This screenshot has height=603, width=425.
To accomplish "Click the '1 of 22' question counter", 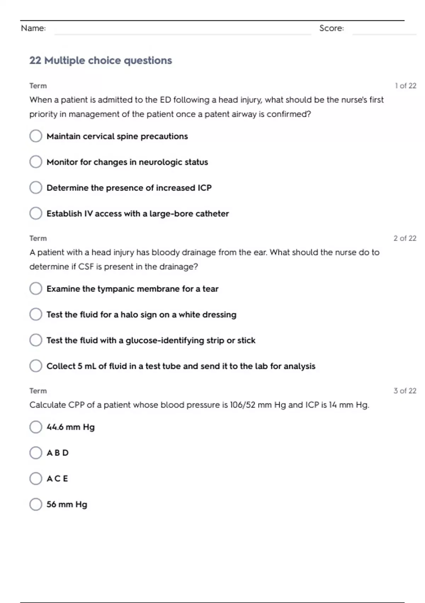I will point(406,86).
